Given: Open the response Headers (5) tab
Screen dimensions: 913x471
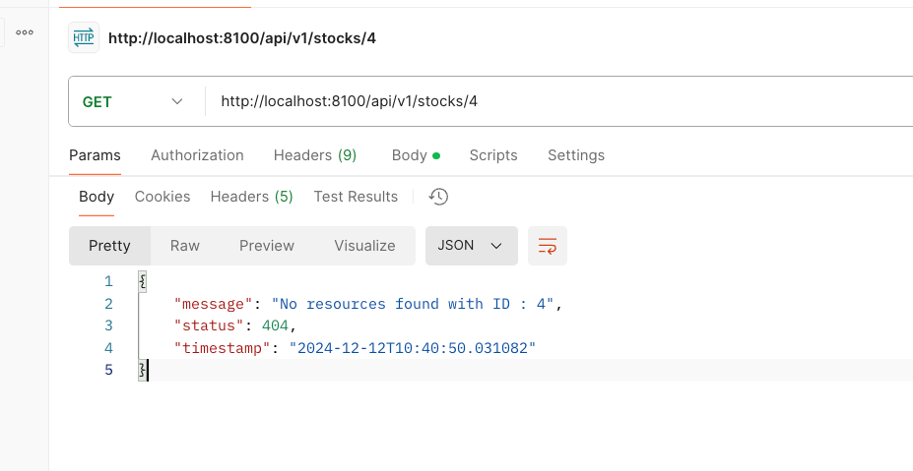Looking at the screenshot, I should [251, 197].
